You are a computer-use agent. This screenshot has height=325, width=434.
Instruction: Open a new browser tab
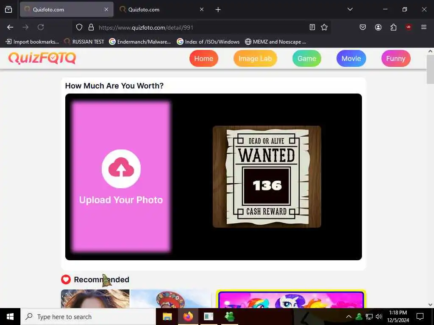click(218, 10)
